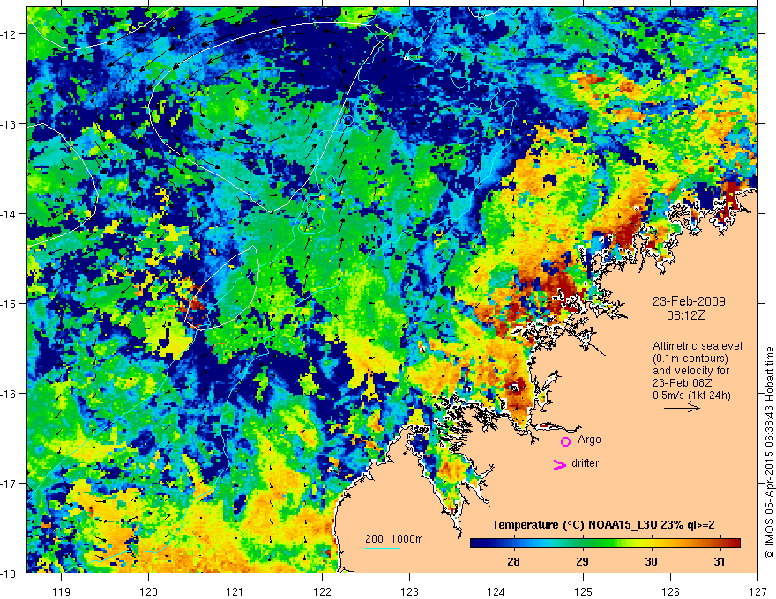Click longitude axis label 124
776x599 pixels.
496,592
